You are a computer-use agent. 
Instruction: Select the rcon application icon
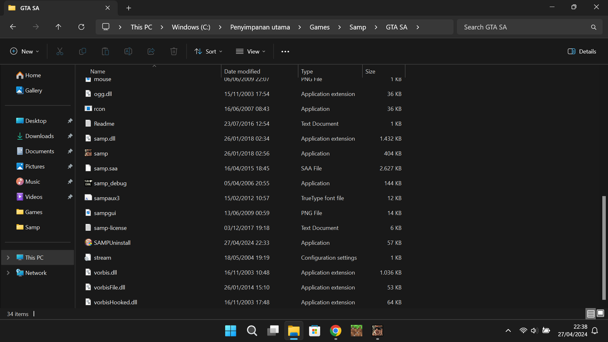[88, 109]
